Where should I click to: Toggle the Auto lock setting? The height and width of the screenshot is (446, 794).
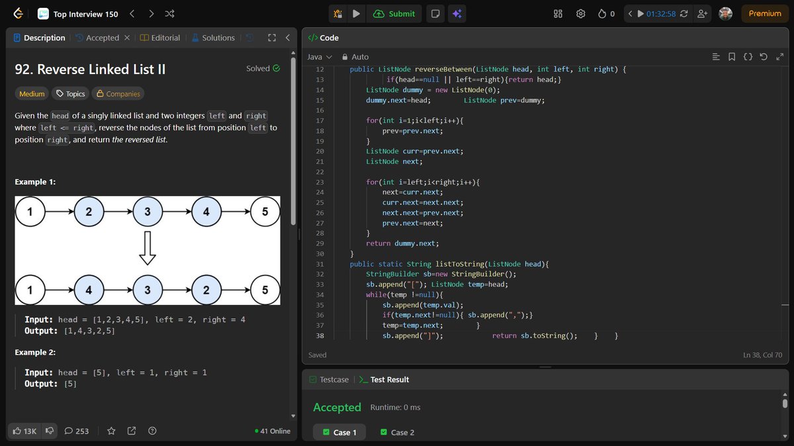(355, 57)
